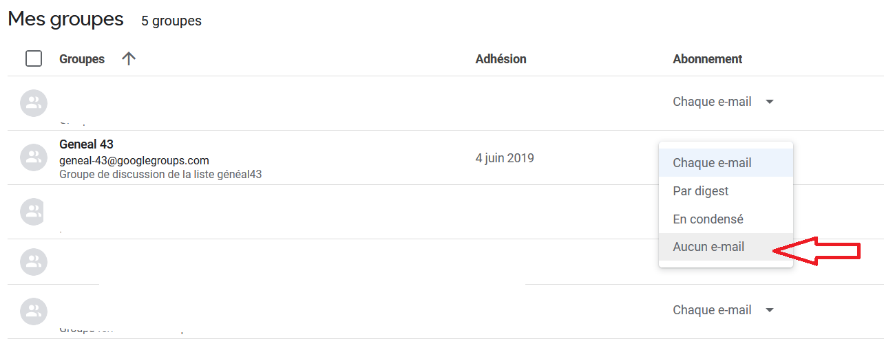Viewport: 884px width, 339px height.
Task: Choose the En condensé option
Action: [708, 219]
